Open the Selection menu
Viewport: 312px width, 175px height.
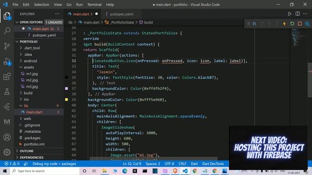(x=41, y=4)
